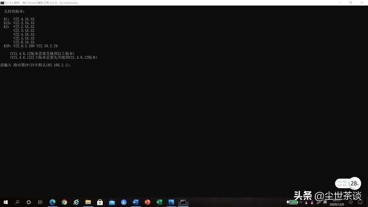Screen dimensions: 368x207
Task: Launch Microsoft Edge from the taskbar
Action: click(x=53, y=202)
